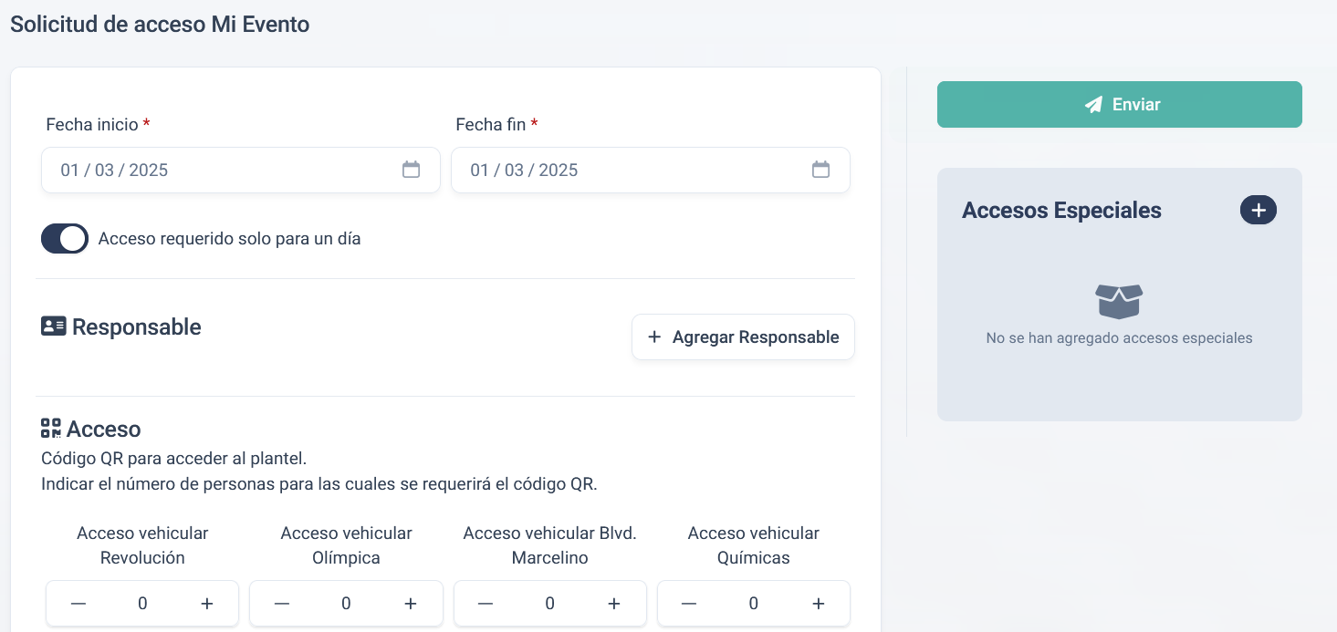The width and height of the screenshot is (1337, 632).
Task: Open the Fecha fin calendar icon
Action: click(x=821, y=170)
